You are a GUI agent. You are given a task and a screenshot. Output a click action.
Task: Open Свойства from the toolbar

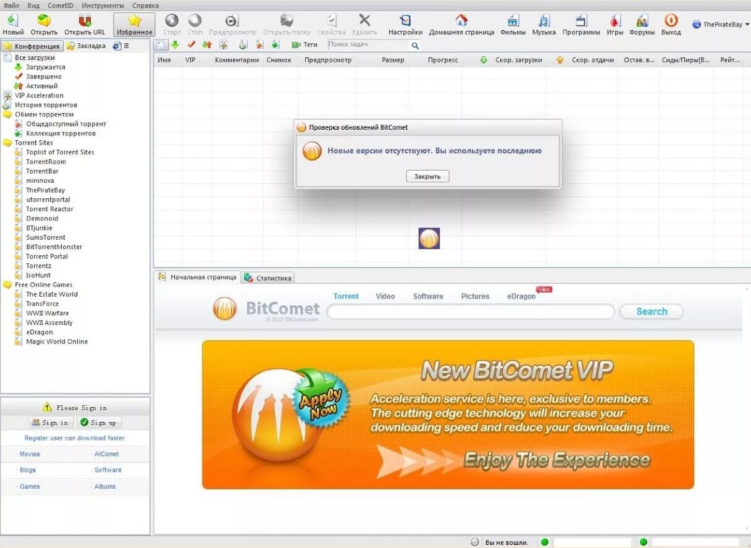pyautogui.click(x=331, y=24)
